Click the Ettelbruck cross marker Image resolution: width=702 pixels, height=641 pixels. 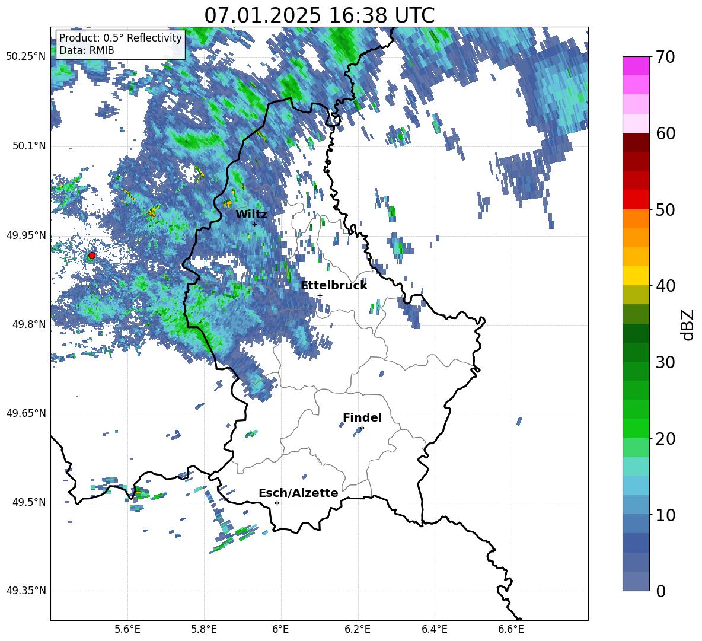[x=320, y=295]
